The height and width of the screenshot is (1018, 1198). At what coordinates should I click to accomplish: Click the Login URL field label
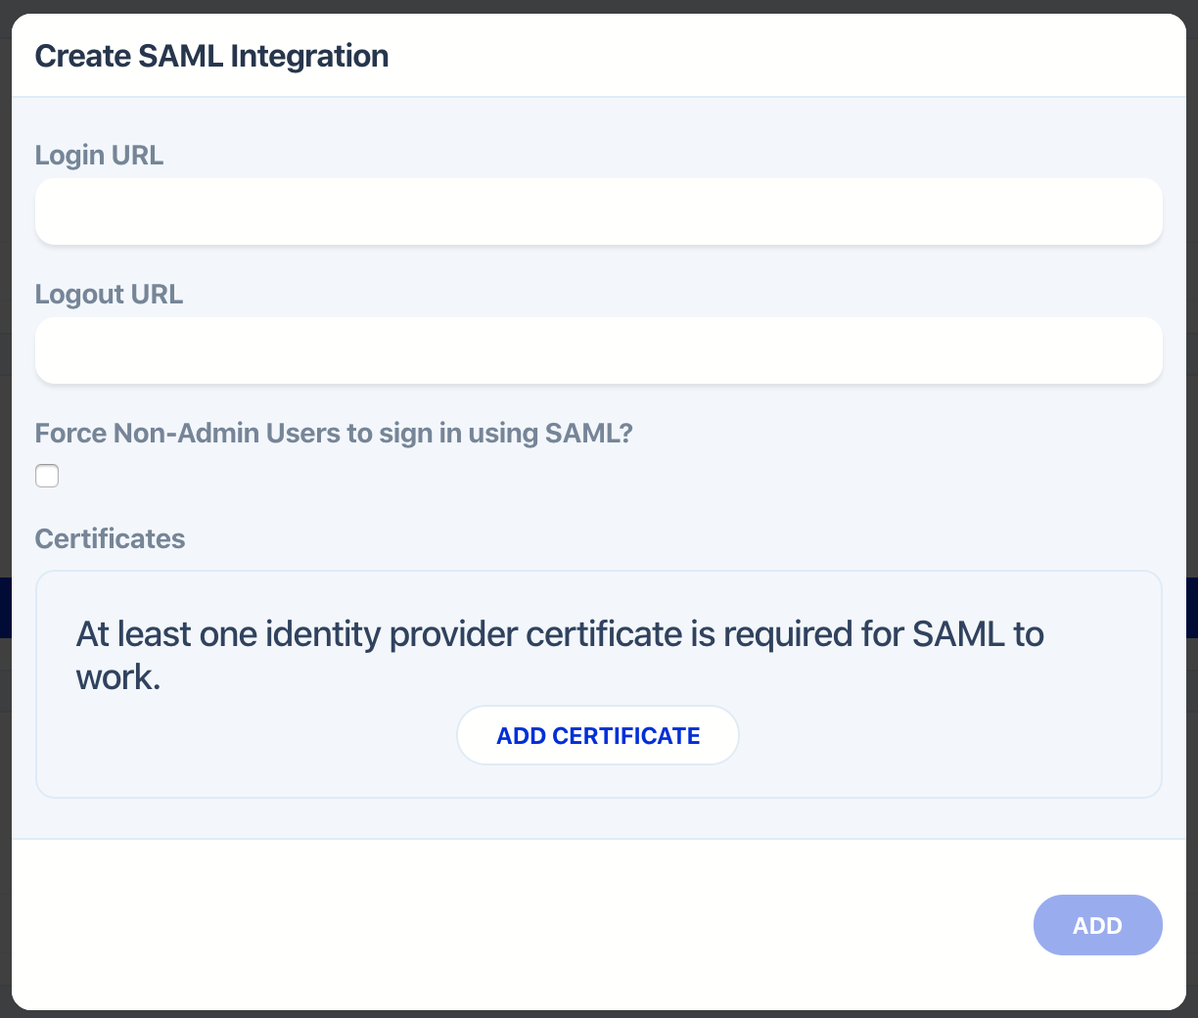click(x=99, y=156)
